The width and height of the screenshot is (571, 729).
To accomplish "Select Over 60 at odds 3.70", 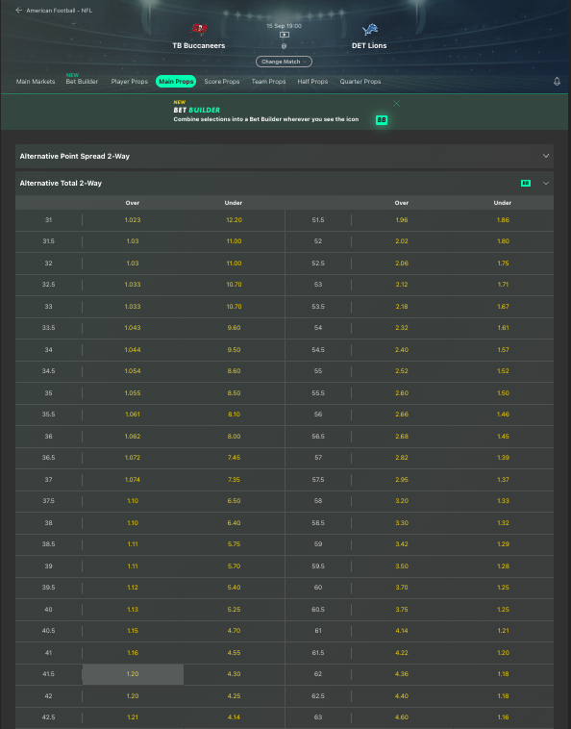I will click(402, 588).
